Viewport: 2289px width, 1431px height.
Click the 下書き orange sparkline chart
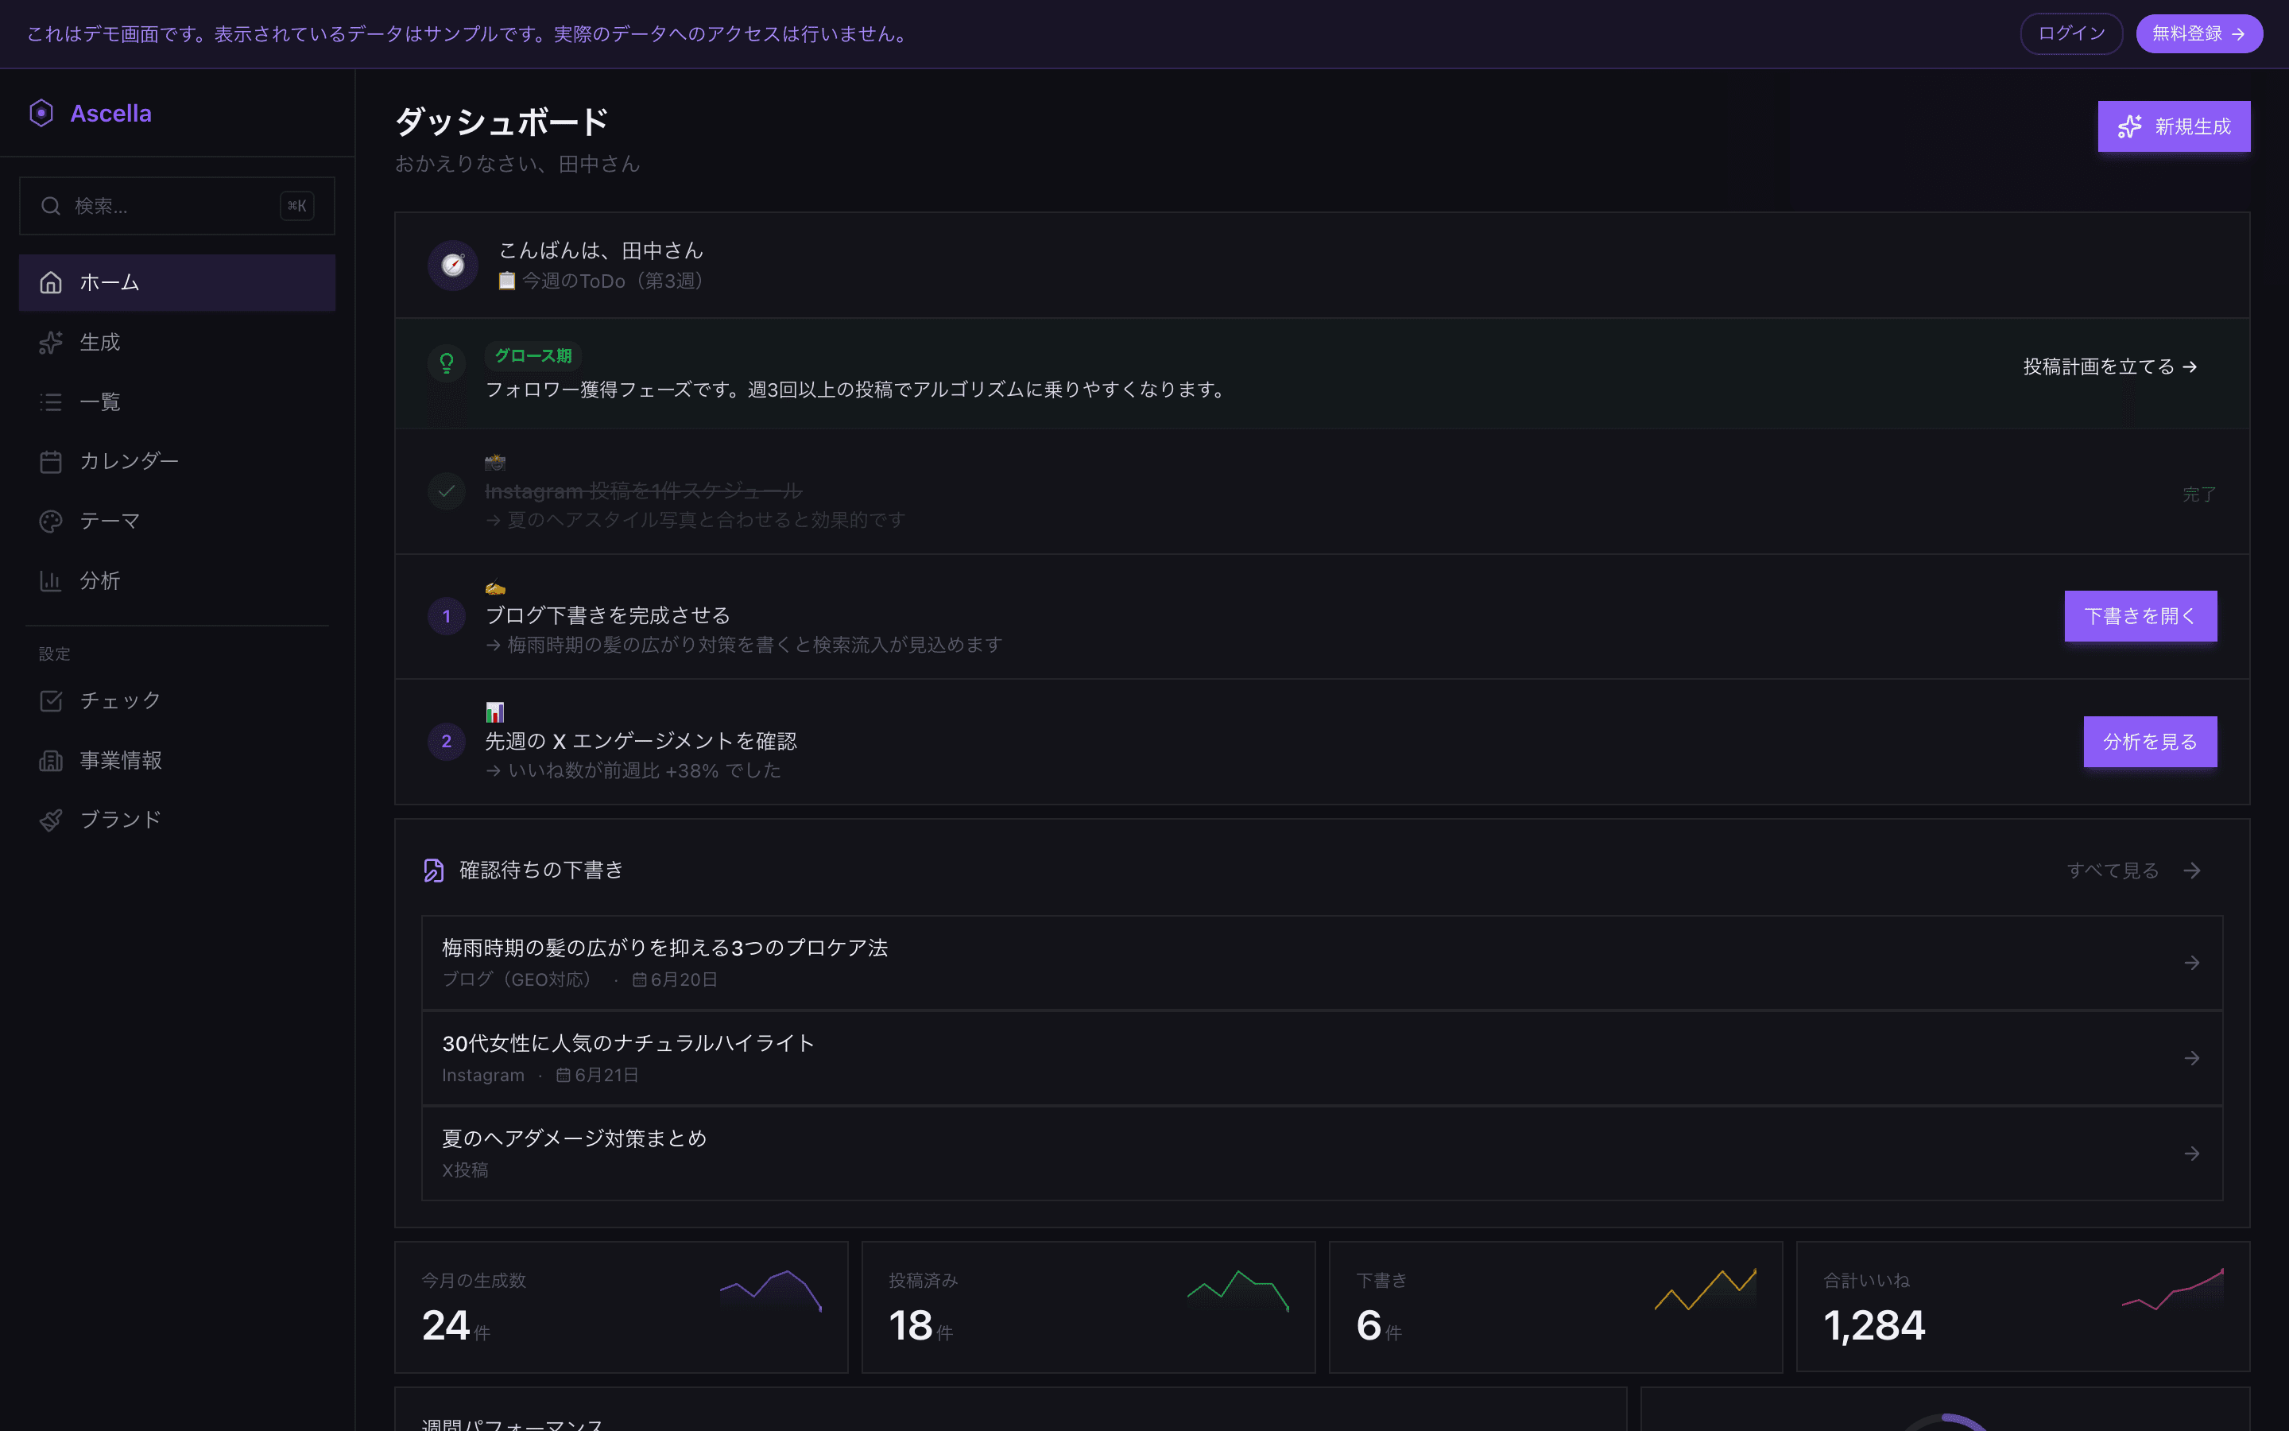(x=1706, y=1289)
